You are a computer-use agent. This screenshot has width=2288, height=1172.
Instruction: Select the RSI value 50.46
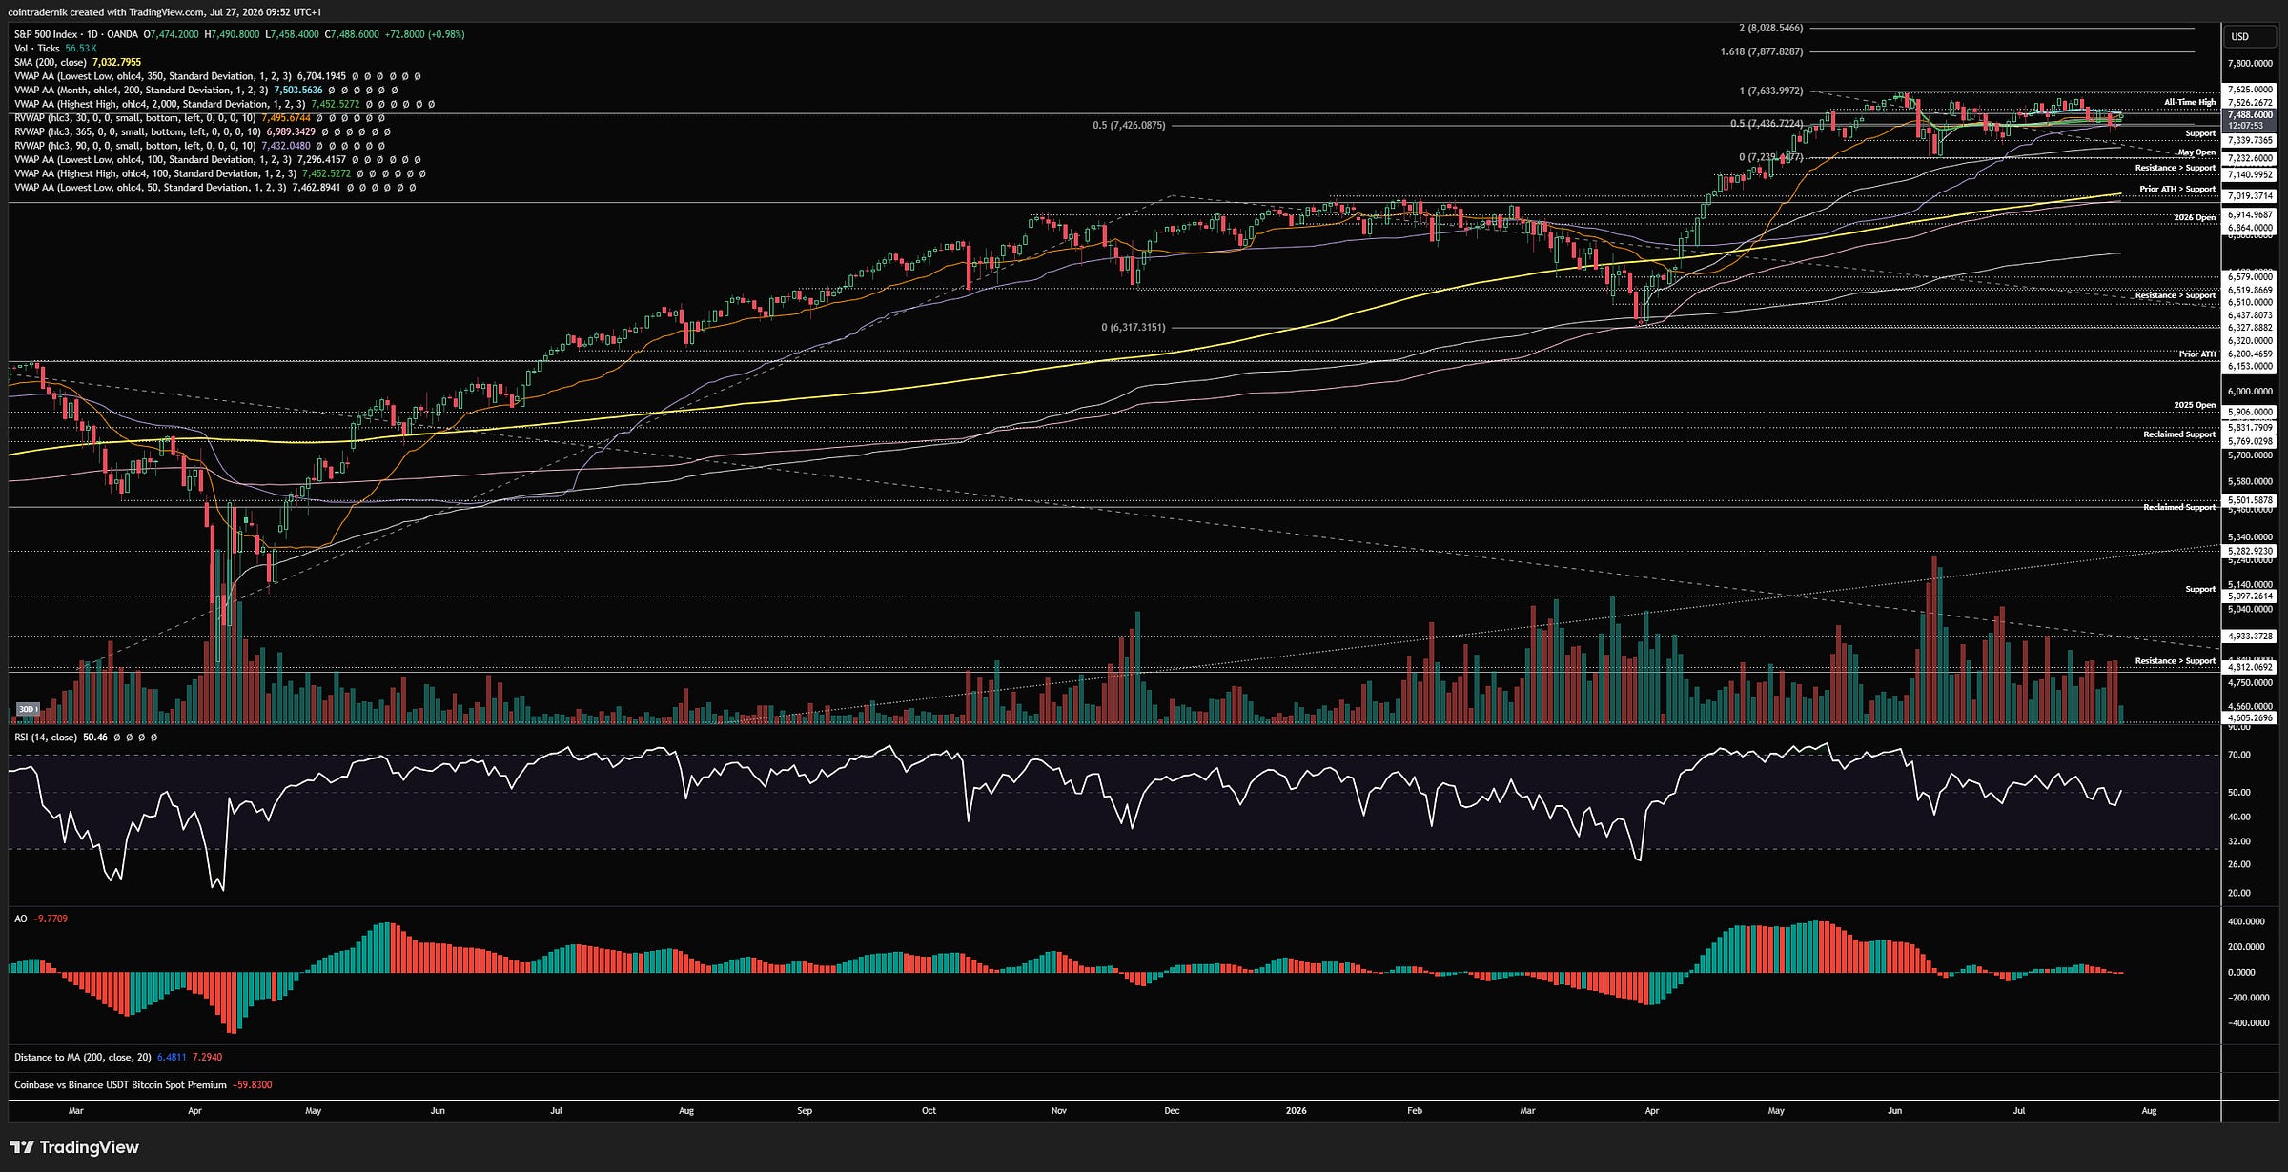click(x=95, y=738)
